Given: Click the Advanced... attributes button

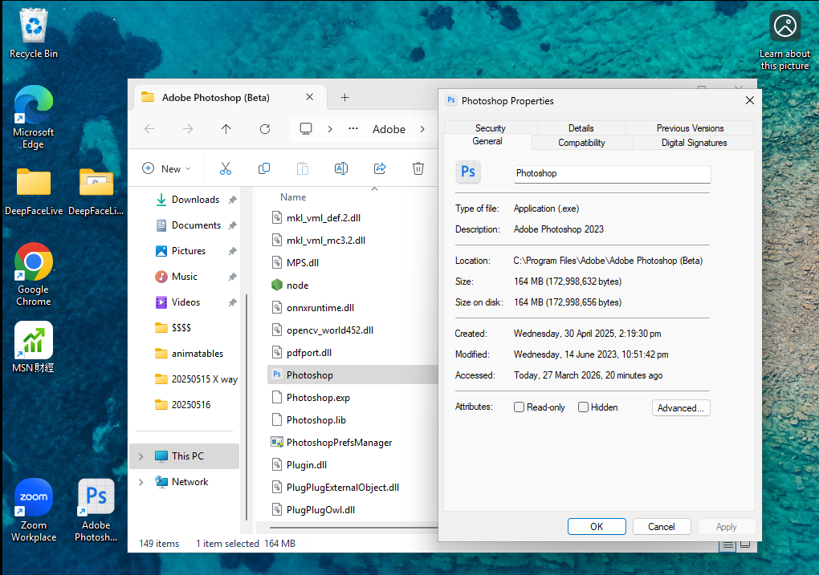Looking at the screenshot, I should (681, 408).
